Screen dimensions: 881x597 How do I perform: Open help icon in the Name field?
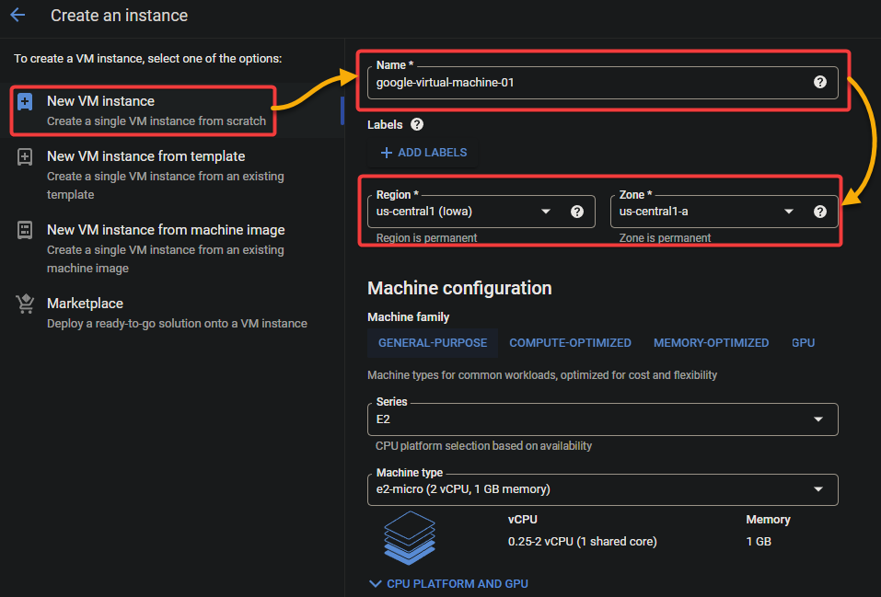click(819, 83)
